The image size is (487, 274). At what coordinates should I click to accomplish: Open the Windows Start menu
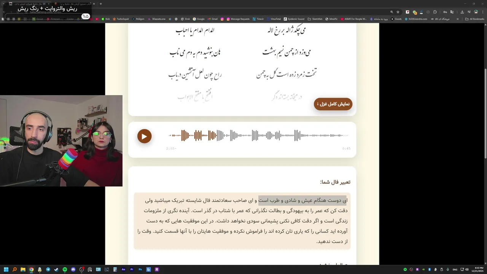[6, 269]
